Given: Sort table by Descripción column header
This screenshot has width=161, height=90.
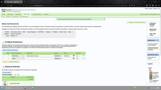Looking at the screenshot, I should pyautogui.click(x=29, y=53).
